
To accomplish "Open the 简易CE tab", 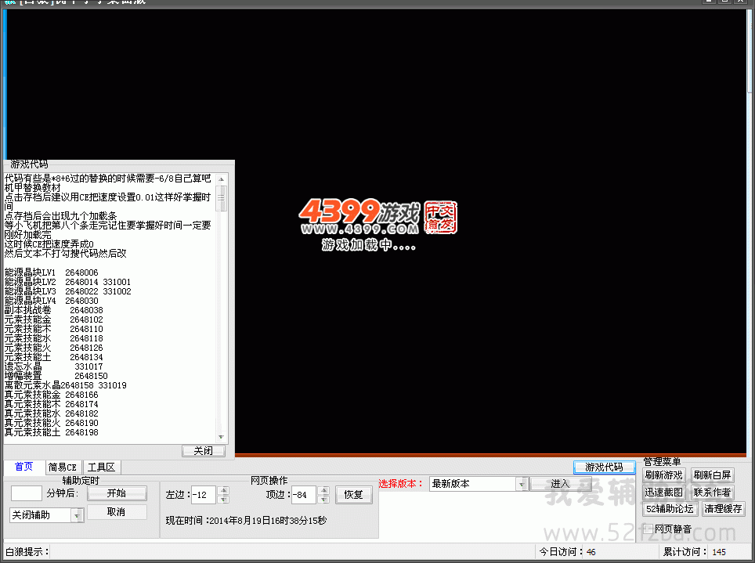I will click(x=62, y=467).
